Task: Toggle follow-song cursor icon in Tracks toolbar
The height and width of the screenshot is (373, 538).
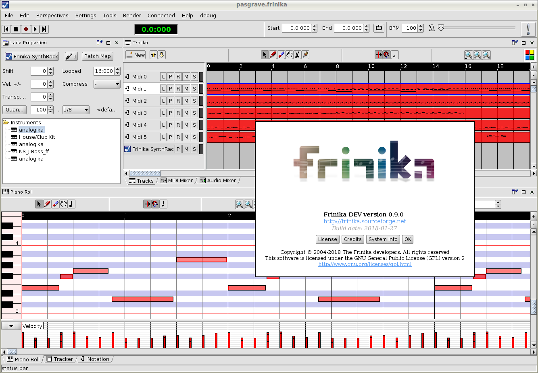Action: [x=379, y=55]
